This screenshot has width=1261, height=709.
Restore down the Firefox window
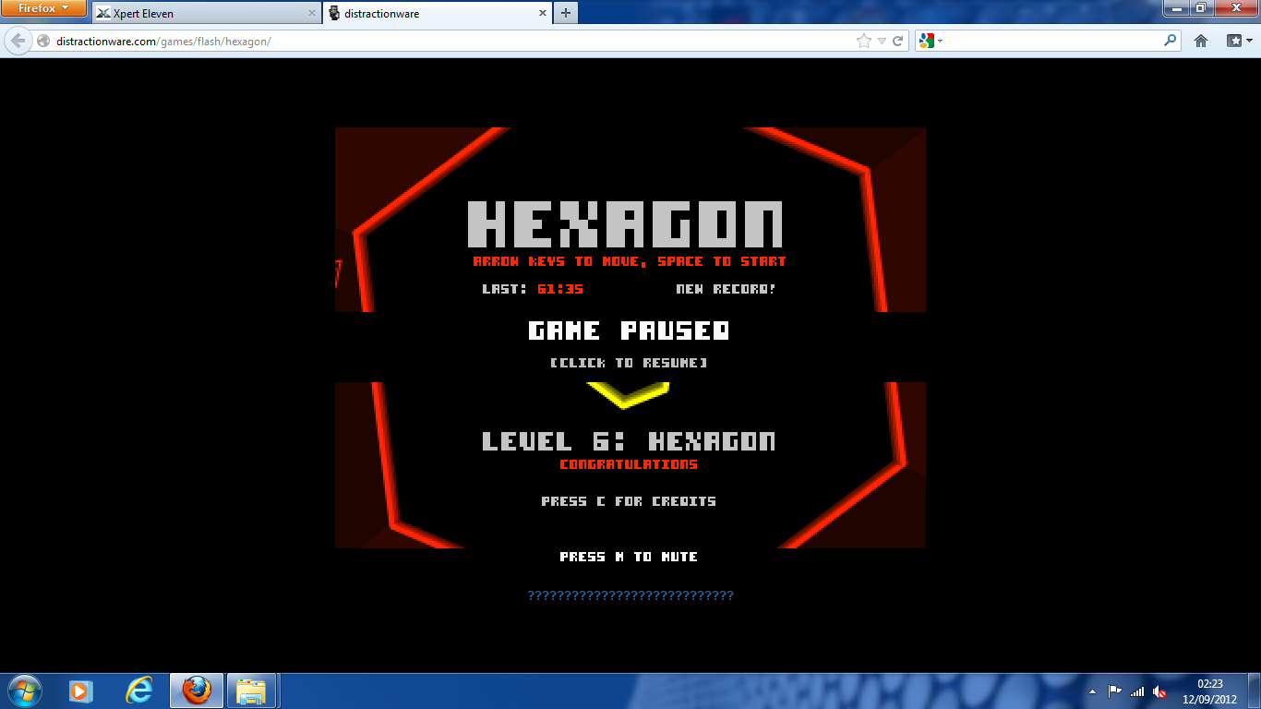click(x=1200, y=8)
